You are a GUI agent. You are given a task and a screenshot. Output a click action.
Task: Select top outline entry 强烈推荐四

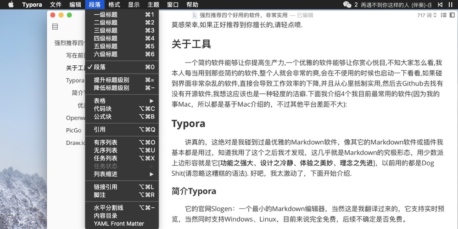pyautogui.click(x=69, y=43)
